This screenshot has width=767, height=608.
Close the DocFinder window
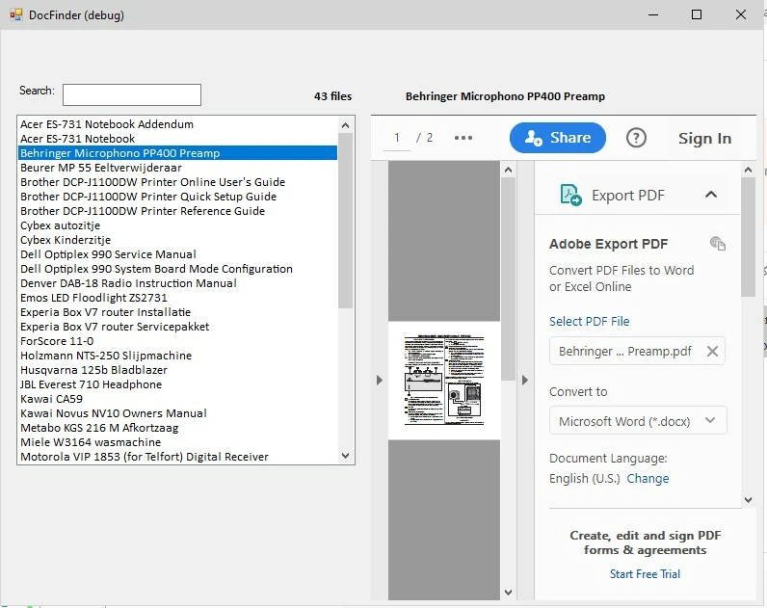[x=741, y=14]
